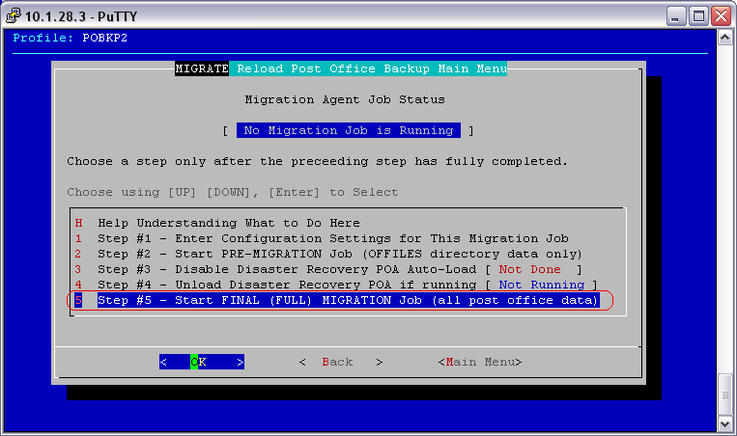The width and height of the screenshot is (737, 436).
Task: Click 'No Migration Job is Running' status
Action: [x=349, y=130]
